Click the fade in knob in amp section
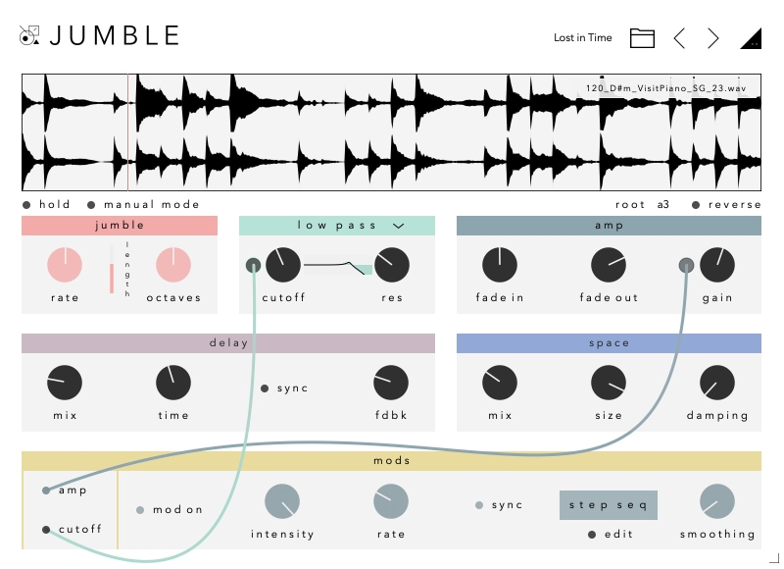 point(500,263)
